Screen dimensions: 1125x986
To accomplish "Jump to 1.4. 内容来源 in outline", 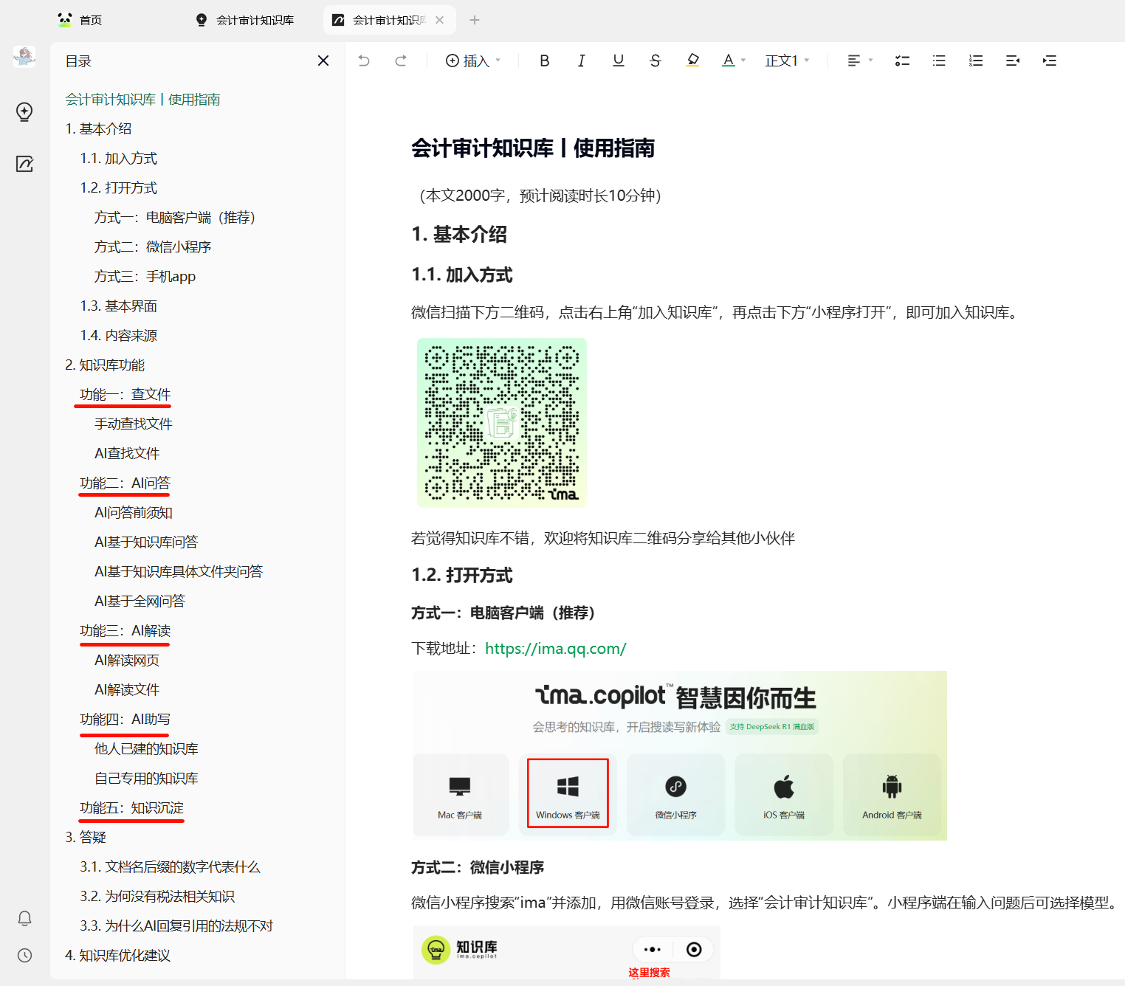I will point(118,336).
